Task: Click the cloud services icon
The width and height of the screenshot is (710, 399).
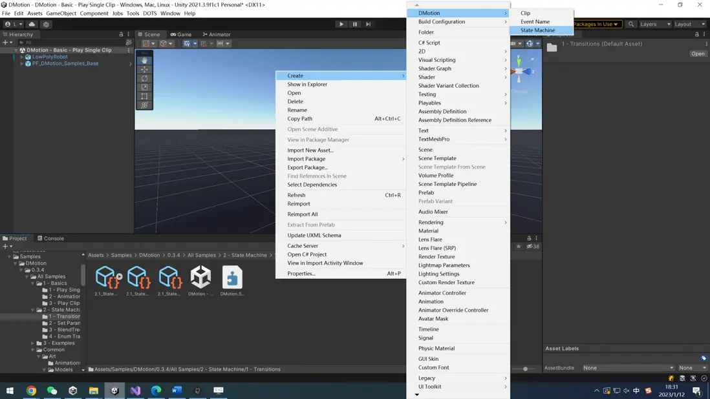Action: [x=32, y=25]
